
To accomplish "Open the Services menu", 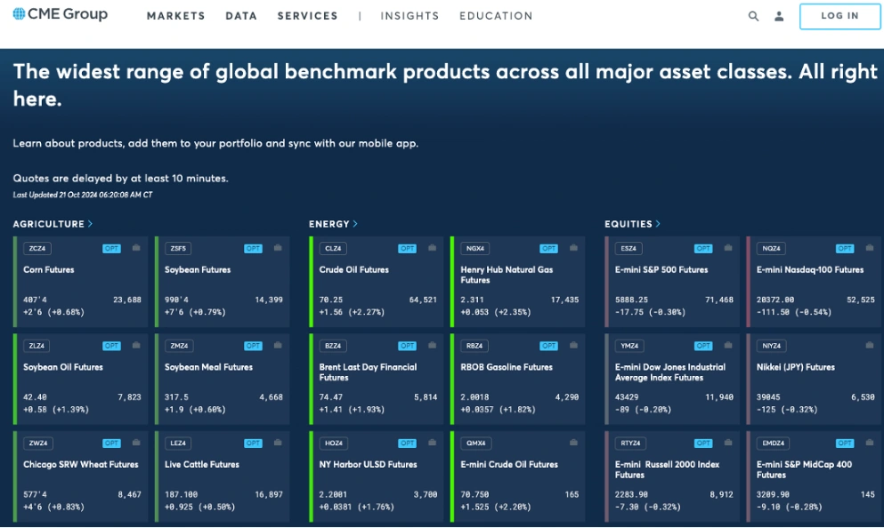I will point(308,16).
